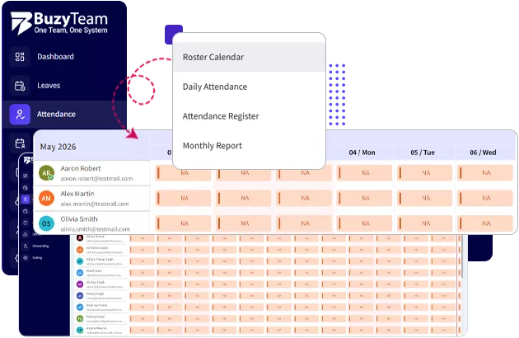Viewport: 519px width, 338px height.
Task: Open the calendar-with-person icon below Attendance
Action: click(20, 143)
